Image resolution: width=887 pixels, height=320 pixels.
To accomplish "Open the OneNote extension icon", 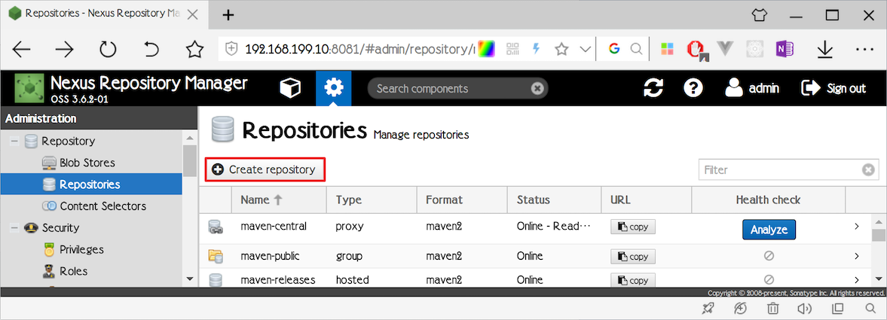I will pos(785,49).
